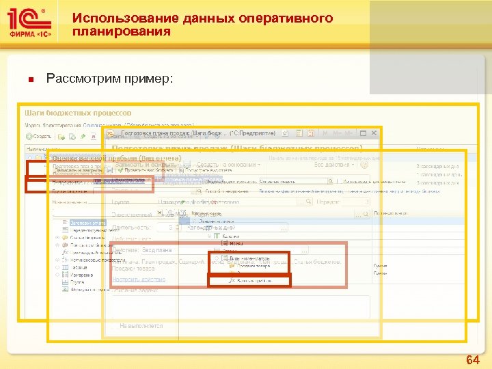Image resolution: width=492 pixels, height=369 pixels.
Task: Expand the Статья бюджетов tree node
Action: click(57, 238)
